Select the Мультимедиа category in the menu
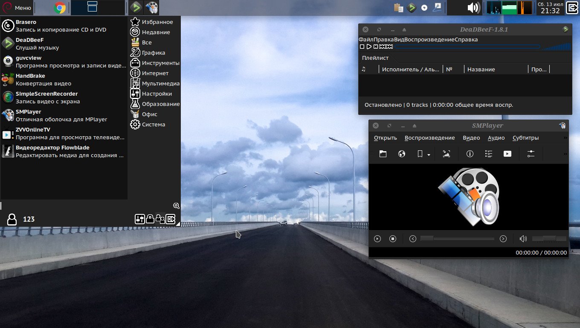 pyautogui.click(x=160, y=84)
